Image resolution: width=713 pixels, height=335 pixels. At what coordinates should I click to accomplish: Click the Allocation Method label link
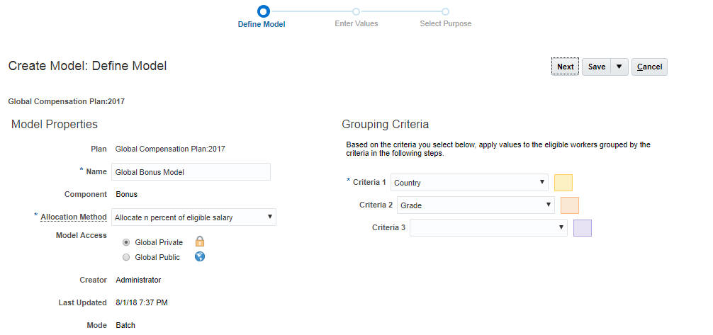(x=74, y=217)
